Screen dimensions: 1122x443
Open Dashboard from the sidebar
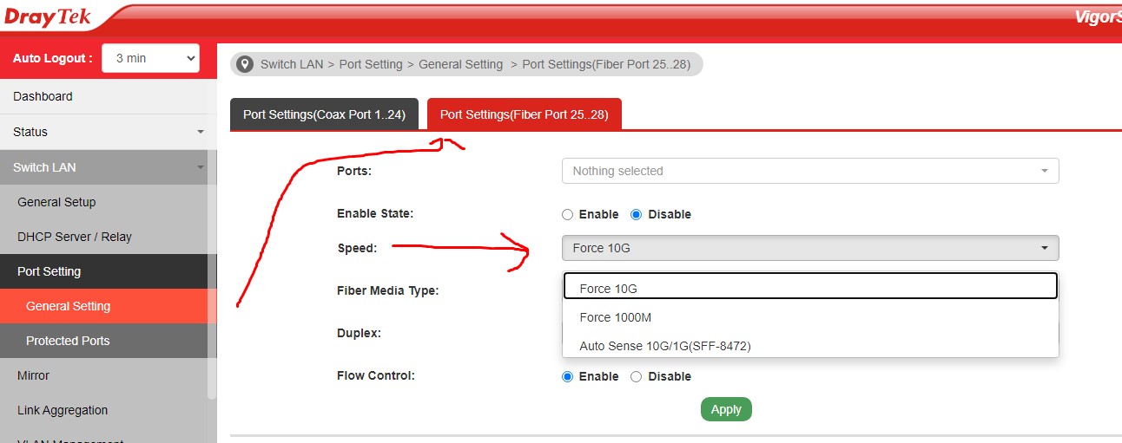pos(108,96)
